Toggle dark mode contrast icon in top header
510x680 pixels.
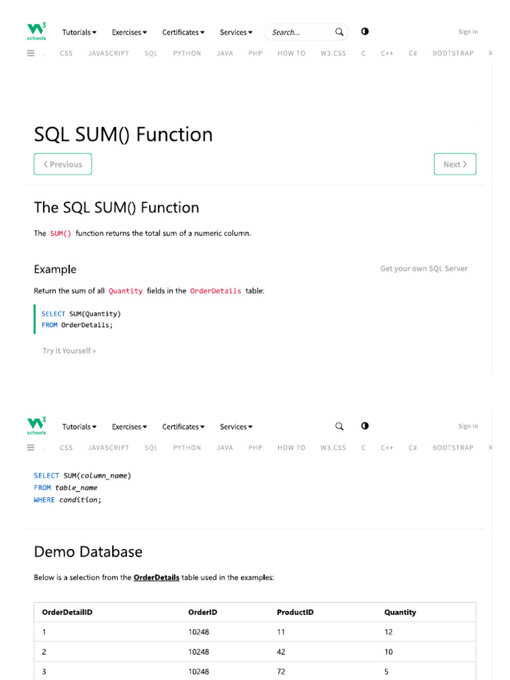point(365,32)
